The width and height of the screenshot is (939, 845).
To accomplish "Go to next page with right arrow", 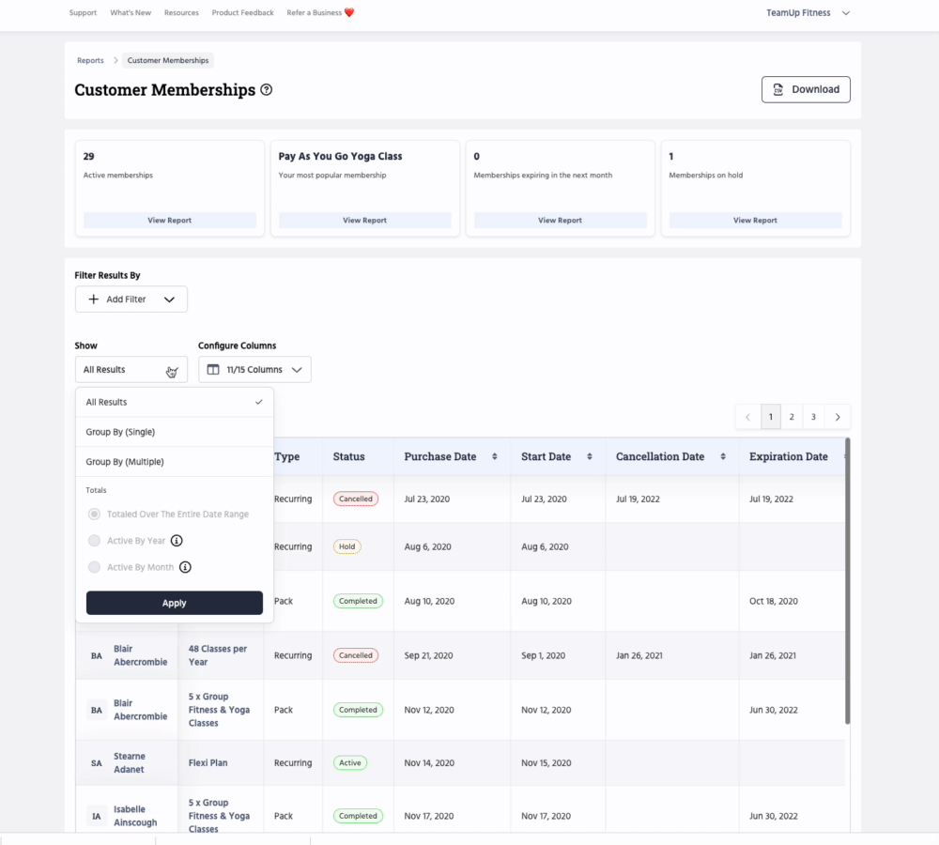I will tap(838, 417).
